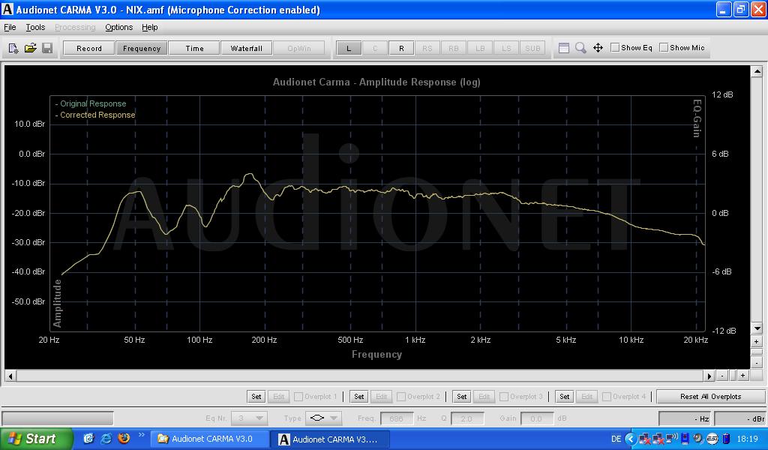Click the minus button below the vertical scrollbar

[x=757, y=363]
